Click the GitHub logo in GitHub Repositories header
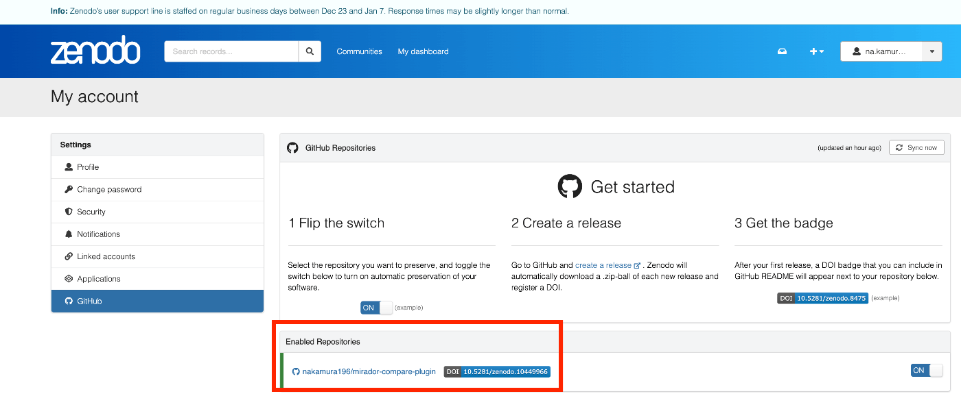Screen dimensions: 961x396 (x=292, y=148)
